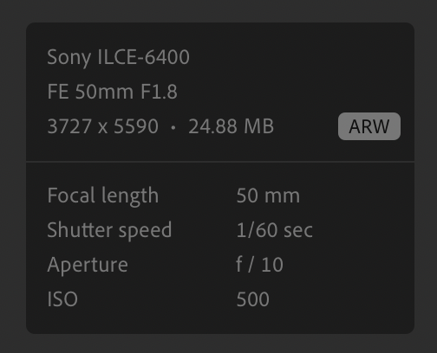Screen dimensions: 437x353
Task: Click the Aperture label
Action: (88, 265)
